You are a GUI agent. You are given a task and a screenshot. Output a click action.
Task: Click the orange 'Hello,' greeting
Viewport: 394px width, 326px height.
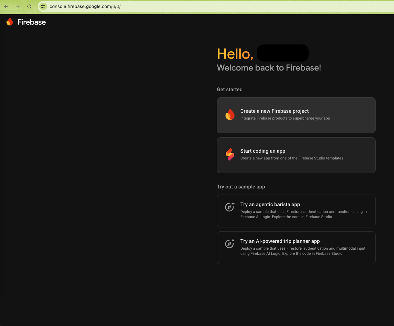(x=235, y=54)
